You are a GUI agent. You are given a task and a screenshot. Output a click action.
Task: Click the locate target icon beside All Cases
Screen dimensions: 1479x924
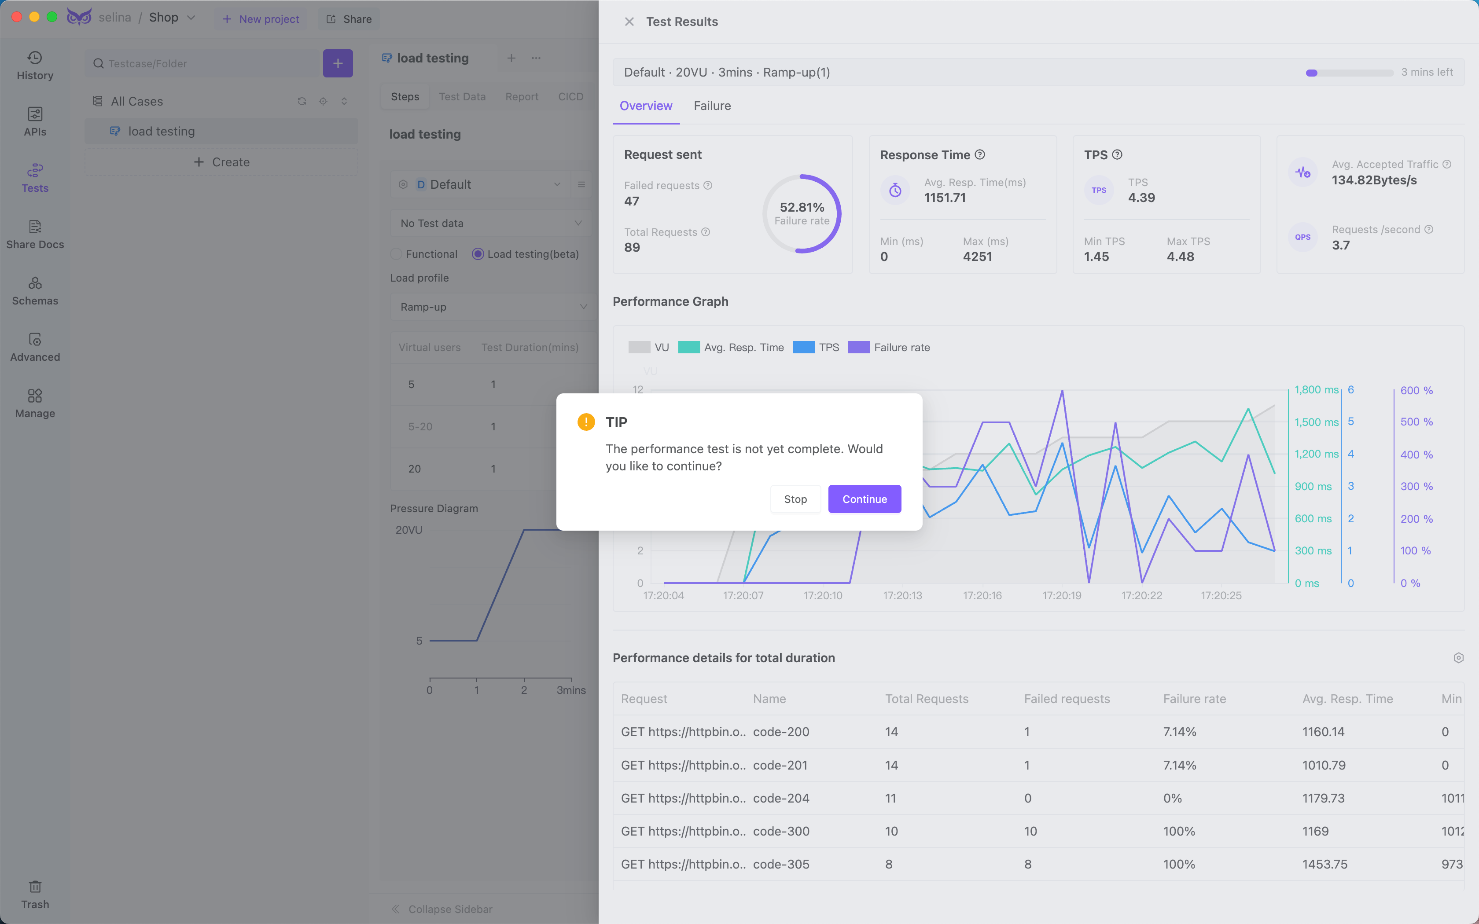pyautogui.click(x=323, y=102)
